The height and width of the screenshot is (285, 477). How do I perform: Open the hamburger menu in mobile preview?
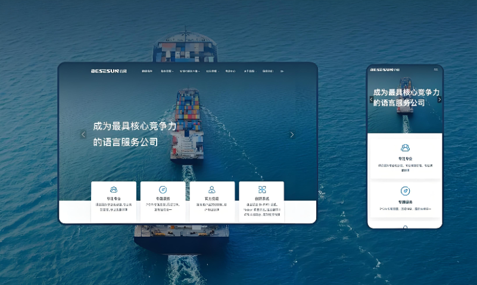tap(435, 69)
